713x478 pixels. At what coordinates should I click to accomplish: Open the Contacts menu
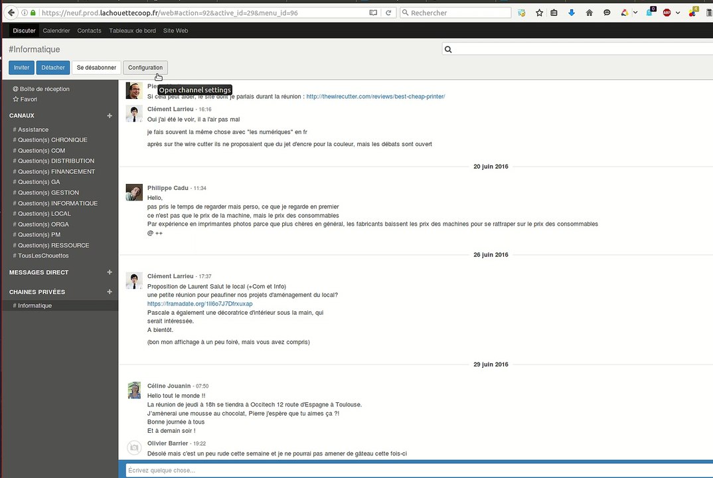[89, 31]
